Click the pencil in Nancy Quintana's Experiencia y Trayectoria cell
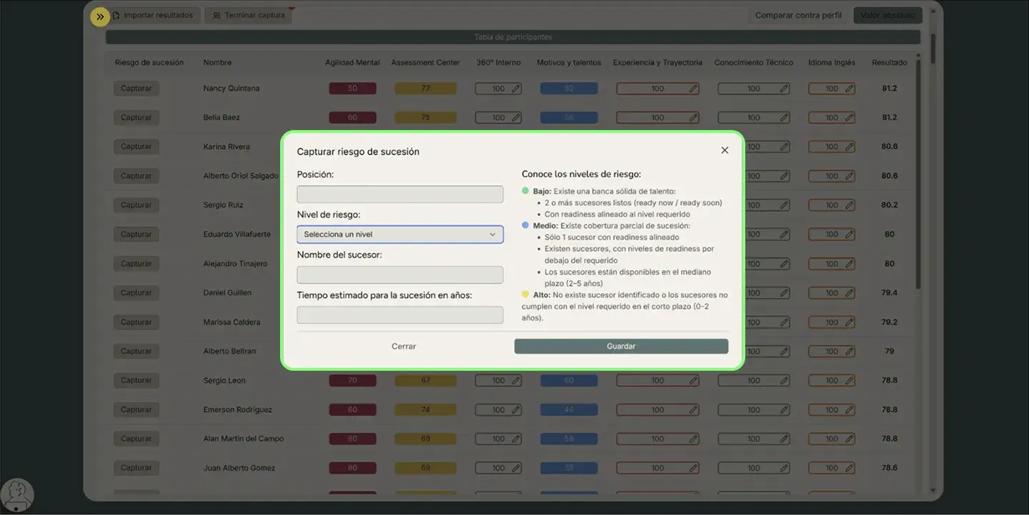1029x515 pixels. 693,89
